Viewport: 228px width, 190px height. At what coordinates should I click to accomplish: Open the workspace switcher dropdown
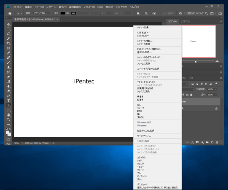tap(213, 13)
